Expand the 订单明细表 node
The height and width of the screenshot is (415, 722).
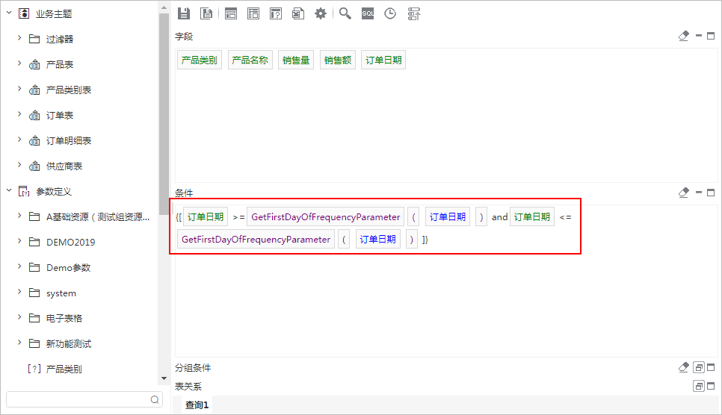19,140
